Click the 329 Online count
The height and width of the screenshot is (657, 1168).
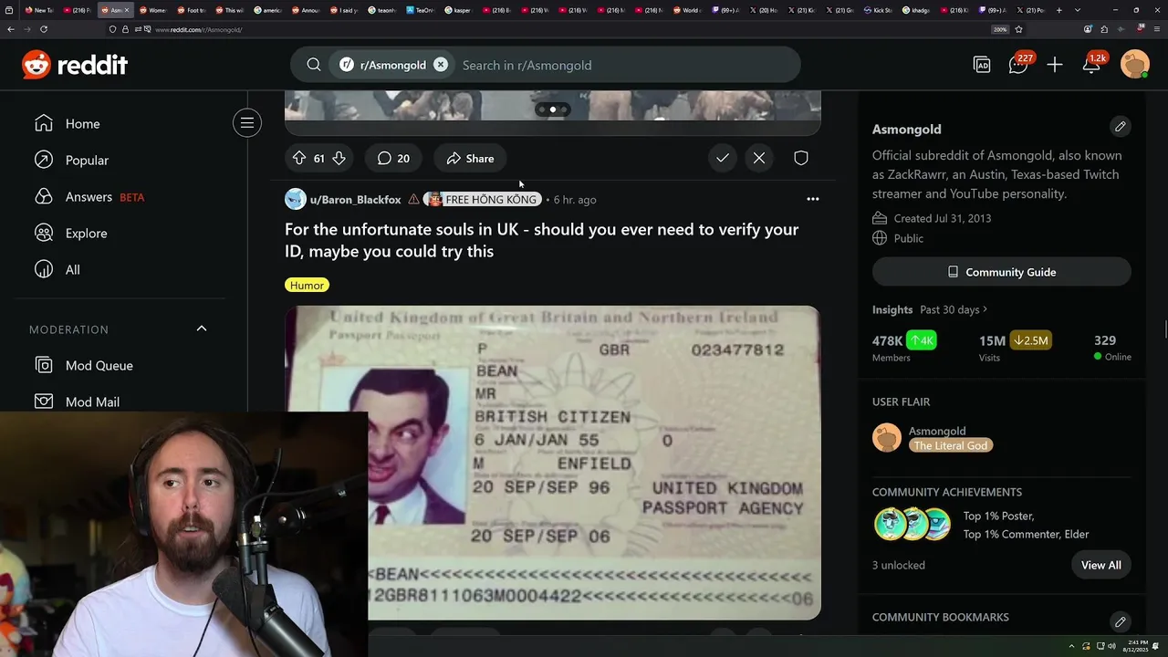tap(1112, 347)
